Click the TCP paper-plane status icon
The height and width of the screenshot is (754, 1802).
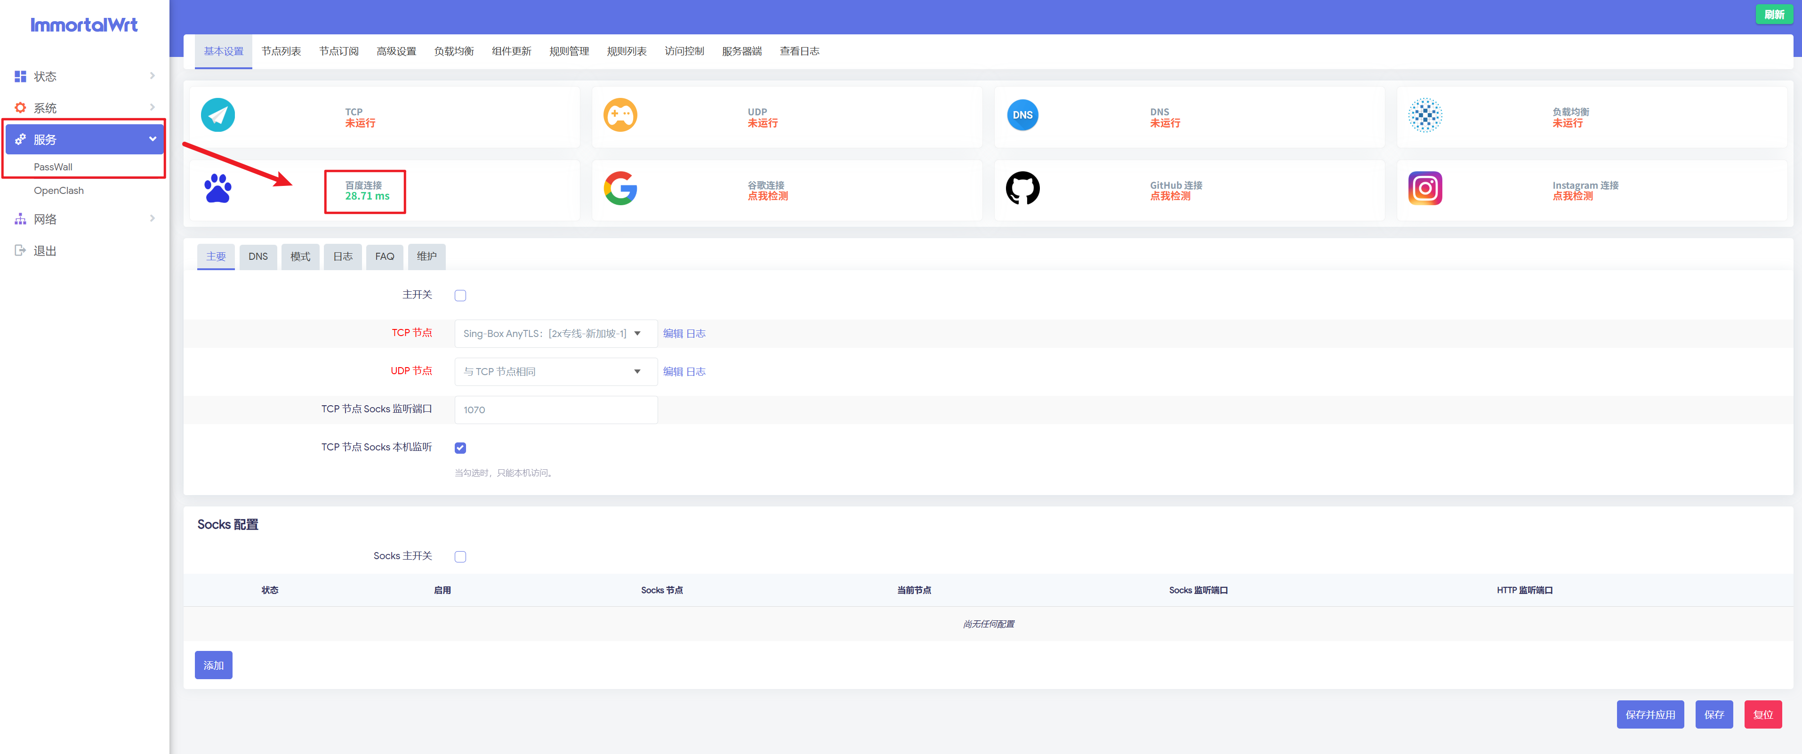(x=218, y=115)
